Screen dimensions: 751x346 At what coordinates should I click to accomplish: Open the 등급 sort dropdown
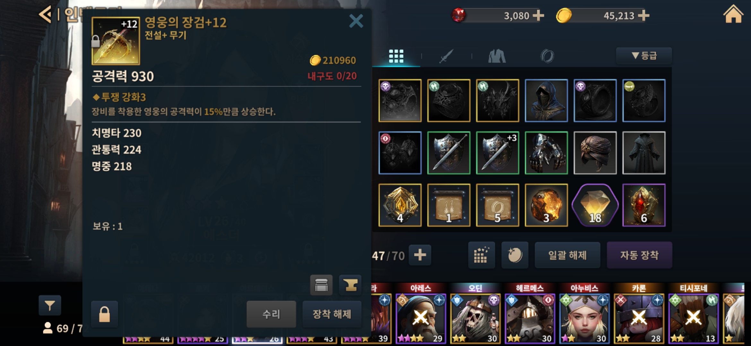644,56
